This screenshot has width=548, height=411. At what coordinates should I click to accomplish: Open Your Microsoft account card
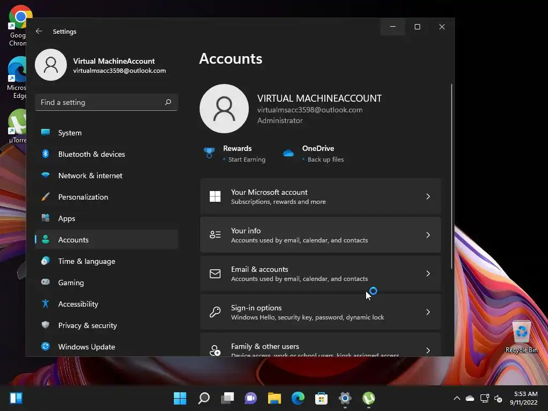(x=321, y=196)
